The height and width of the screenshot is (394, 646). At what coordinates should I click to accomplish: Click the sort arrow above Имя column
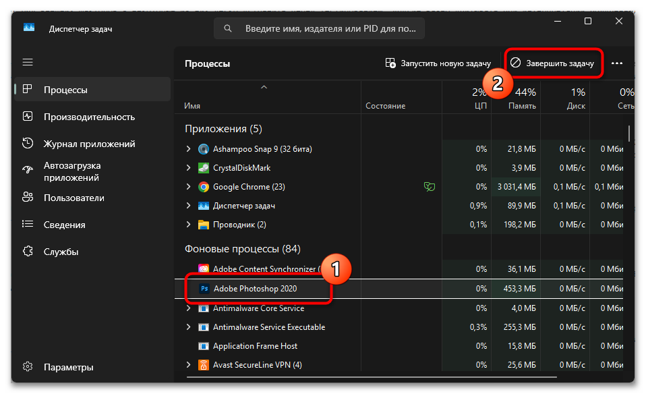tap(264, 88)
